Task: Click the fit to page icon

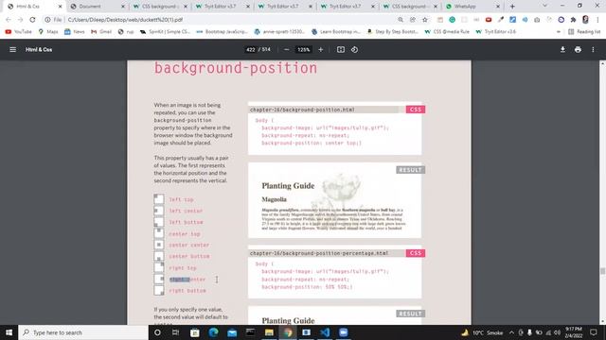Action: click(341, 50)
